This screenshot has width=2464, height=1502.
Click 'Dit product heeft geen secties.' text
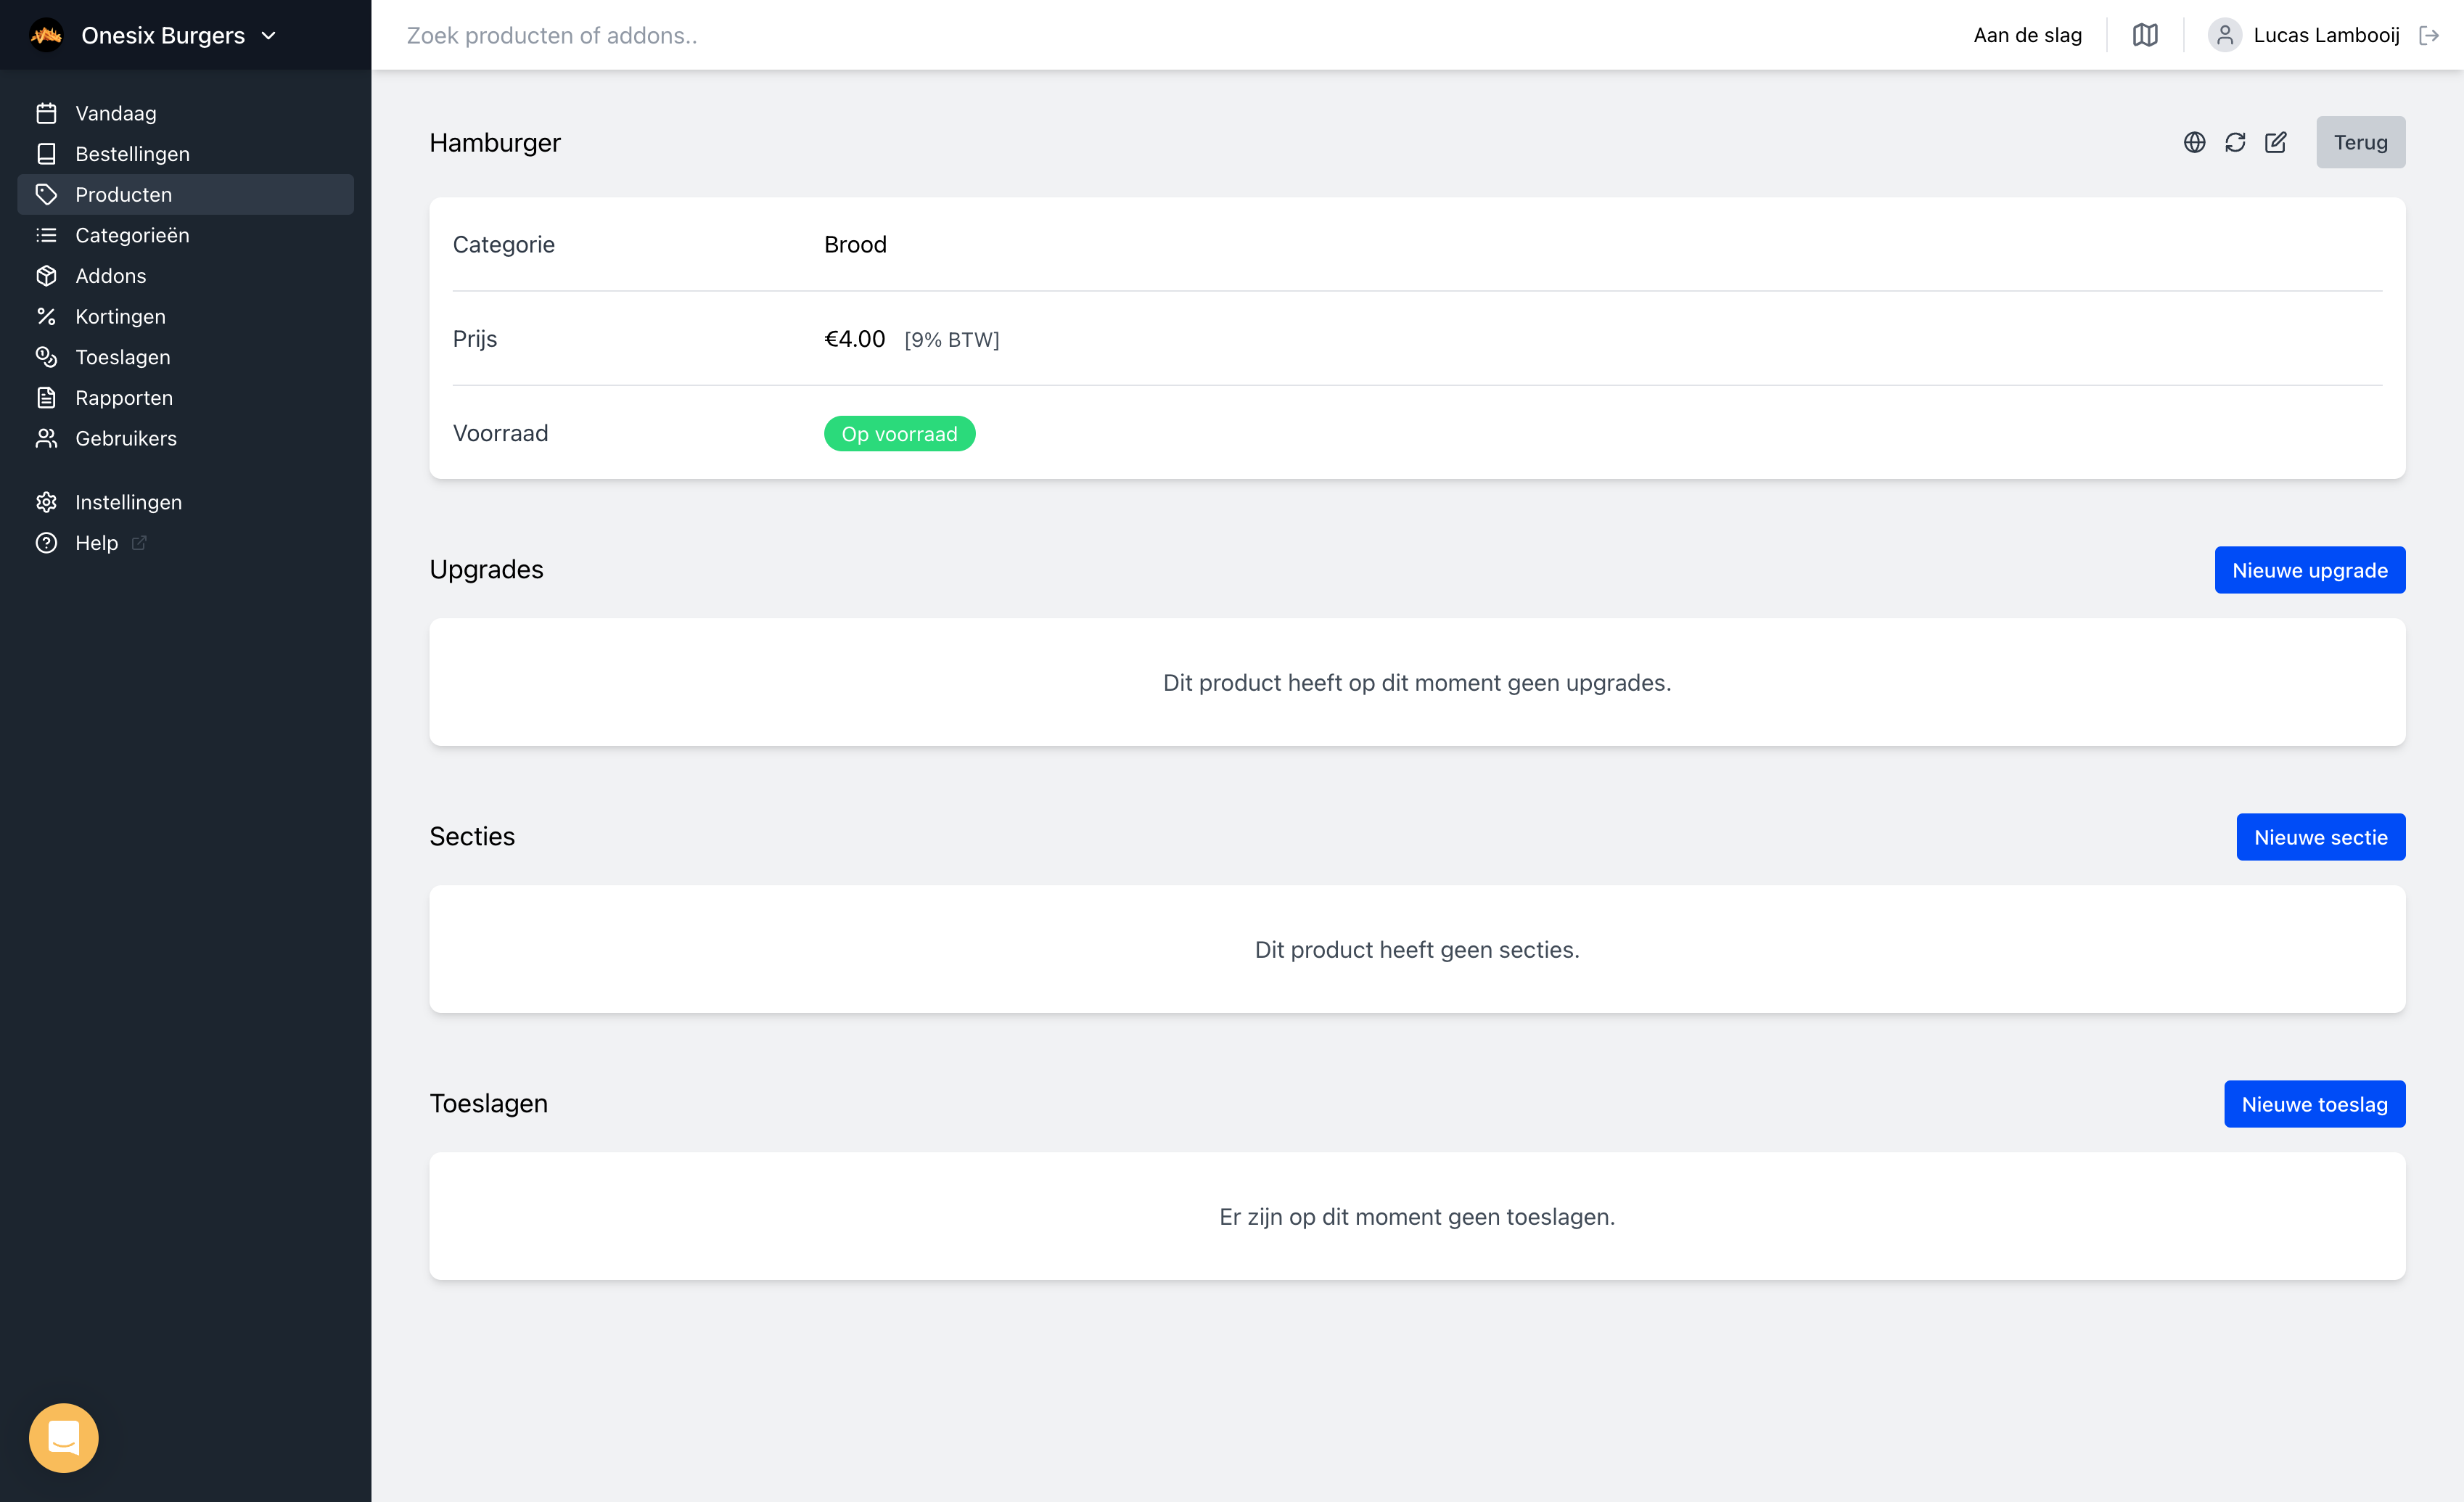pos(1417,949)
